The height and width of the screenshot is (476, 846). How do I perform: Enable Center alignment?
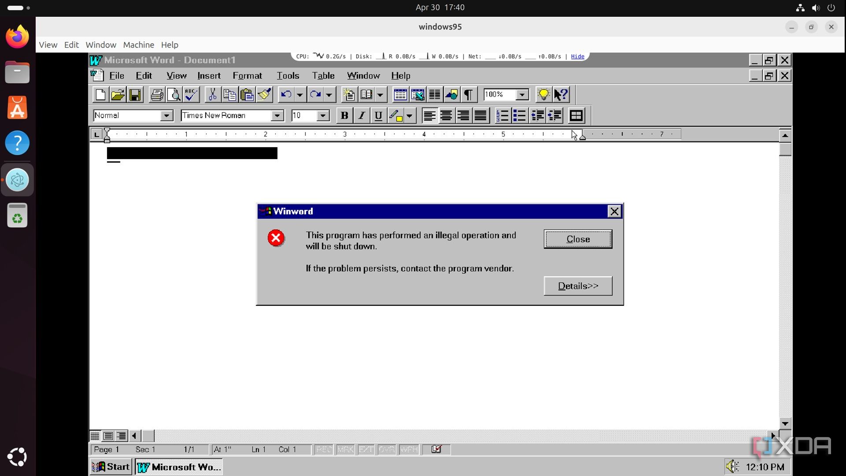(446, 115)
